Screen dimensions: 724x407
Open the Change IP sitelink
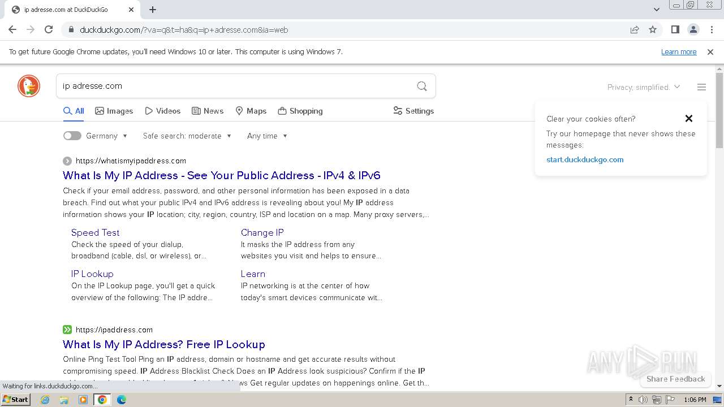tap(262, 232)
